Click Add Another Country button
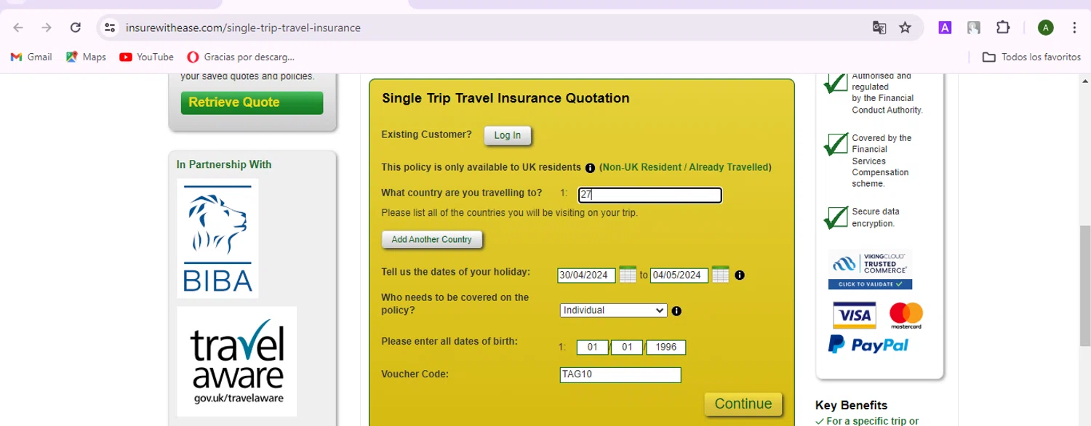The image size is (1091, 426). tap(431, 239)
